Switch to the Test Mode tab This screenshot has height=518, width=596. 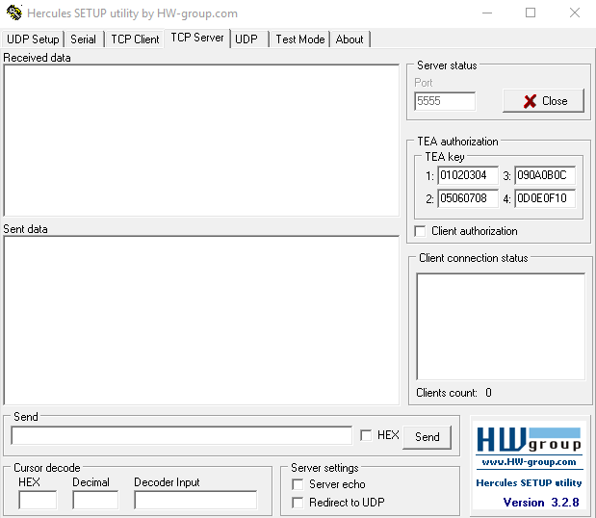(x=299, y=39)
